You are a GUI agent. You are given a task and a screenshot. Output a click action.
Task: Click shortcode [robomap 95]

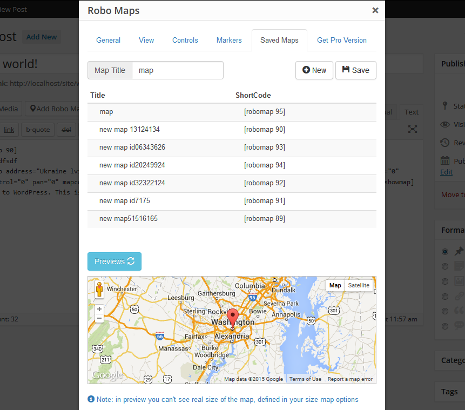pyautogui.click(x=265, y=112)
